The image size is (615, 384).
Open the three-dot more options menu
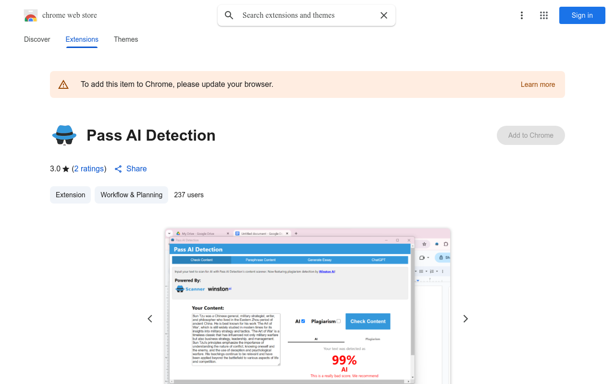click(522, 15)
